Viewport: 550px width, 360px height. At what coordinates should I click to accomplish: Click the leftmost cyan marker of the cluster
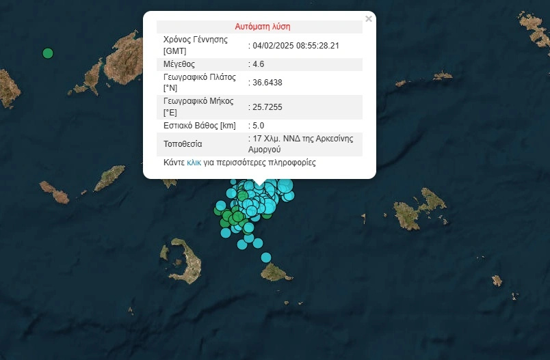click(x=220, y=205)
